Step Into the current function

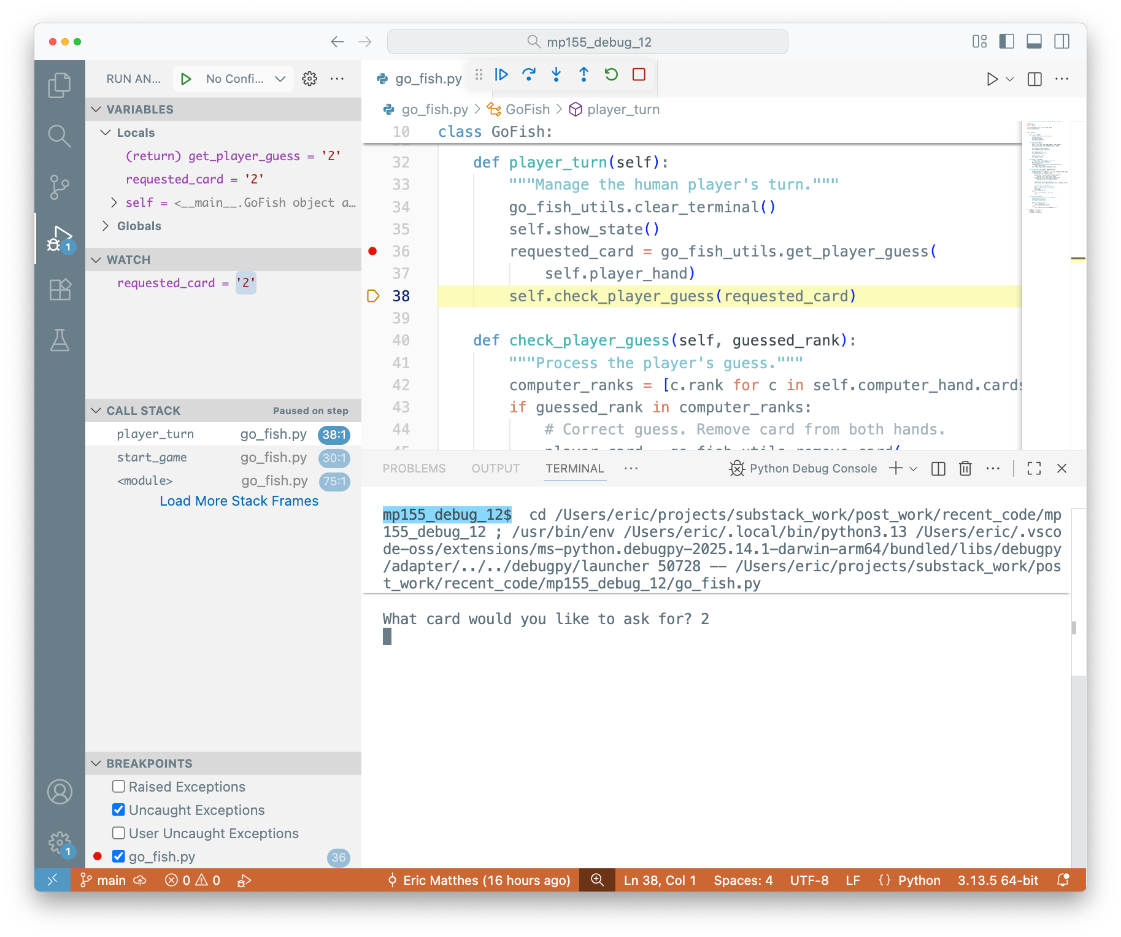point(556,74)
